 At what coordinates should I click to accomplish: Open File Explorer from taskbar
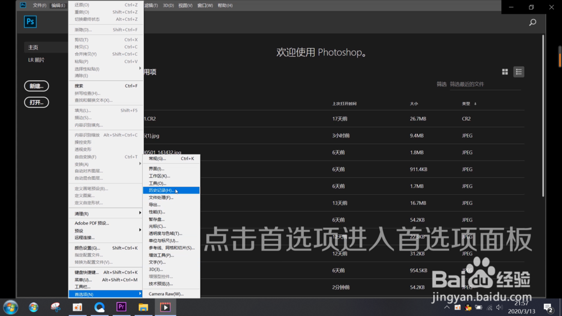point(143,307)
